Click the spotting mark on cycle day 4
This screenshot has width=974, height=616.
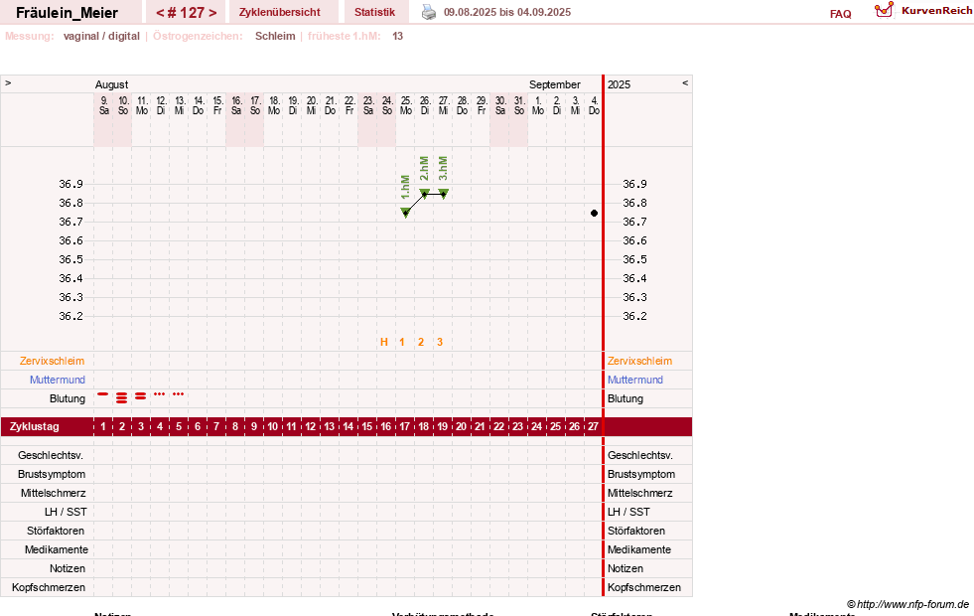click(x=160, y=394)
